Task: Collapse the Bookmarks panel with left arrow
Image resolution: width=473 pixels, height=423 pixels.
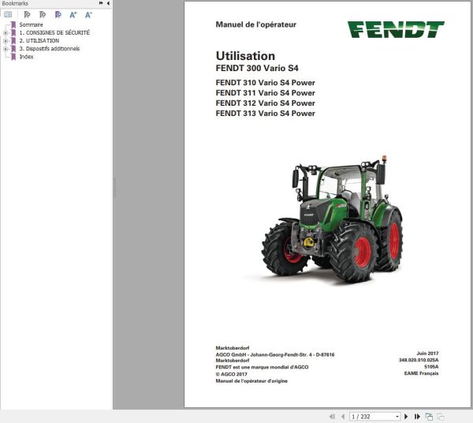Action: [x=108, y=3]
